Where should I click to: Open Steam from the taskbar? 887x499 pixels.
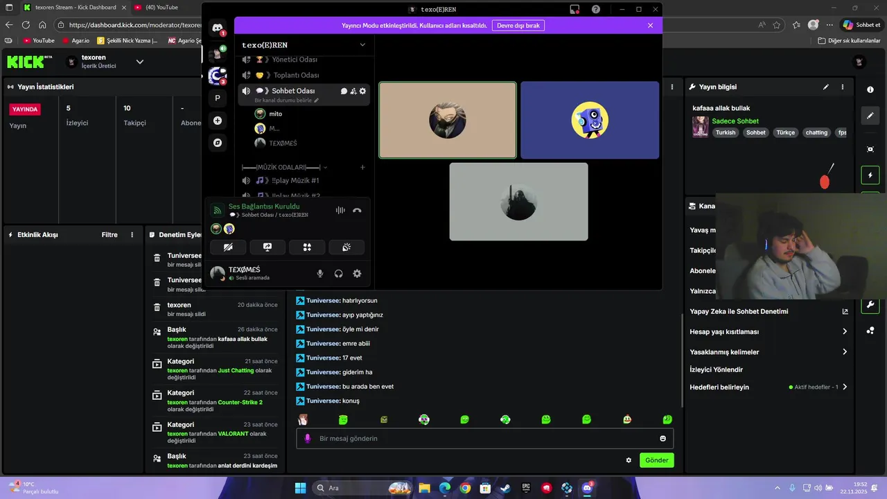pos(505,488)
